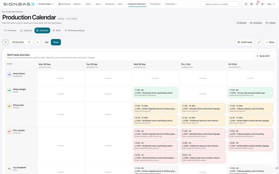
Task: Click the "0h scheduled" badge
Action: [256, 23]
